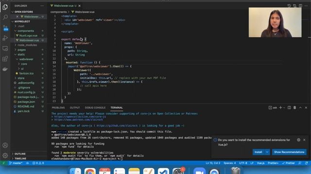Dismiss the Vue.js extension notification
Viewport: 311px width, 174px height.
click(304, 140)
